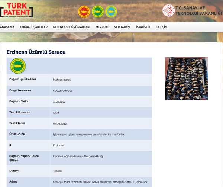The height and width of the screenshot is (187, 223).
Task: Click the Adres label
Action: (13, 181)
